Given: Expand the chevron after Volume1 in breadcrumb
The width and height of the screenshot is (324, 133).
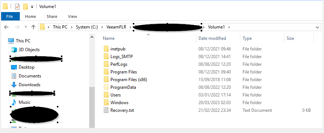Looking at the screenshot, I should (x=229, y=27).
